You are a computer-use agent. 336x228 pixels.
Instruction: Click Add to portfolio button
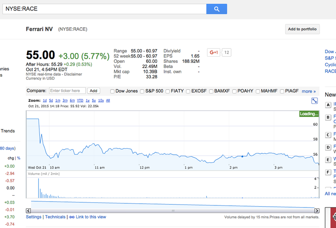point(302,29)
